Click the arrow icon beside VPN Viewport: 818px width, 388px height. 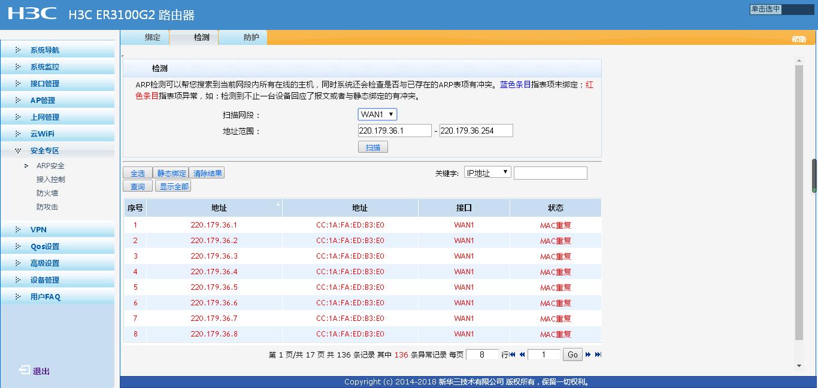(18, 230)
